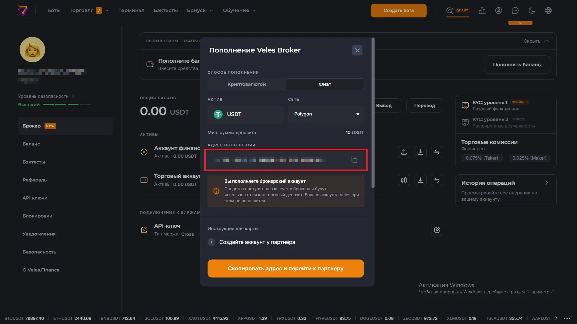Select Фиат deposit method
577x324 pixels.
pos(325,84)
